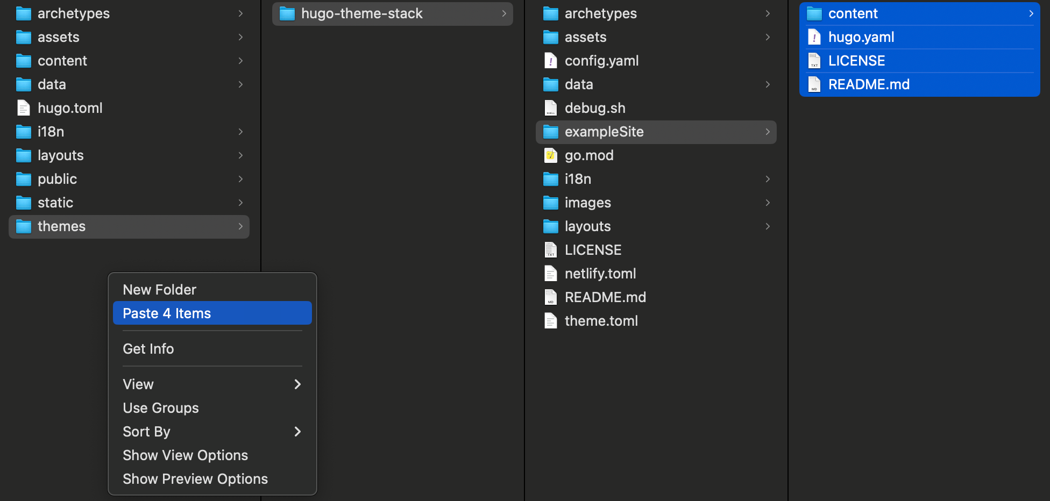This screenshot has height=501, width=1050.
Task: Click the theme.toml file icon
Action: coord(550,321)
